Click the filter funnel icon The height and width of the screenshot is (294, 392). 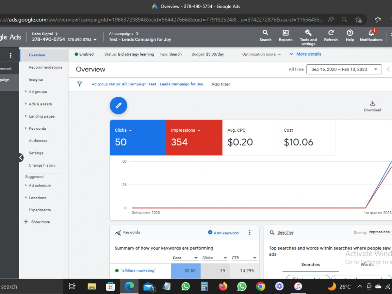(80, 84)
